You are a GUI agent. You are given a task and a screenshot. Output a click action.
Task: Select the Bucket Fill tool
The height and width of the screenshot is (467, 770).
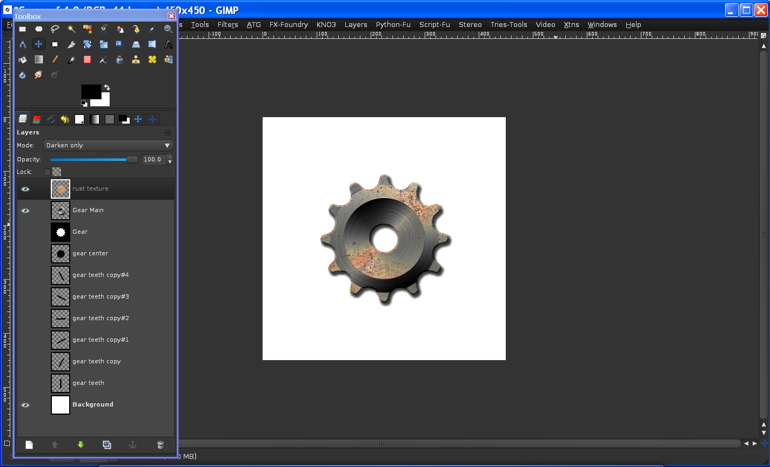click(22, 59)
